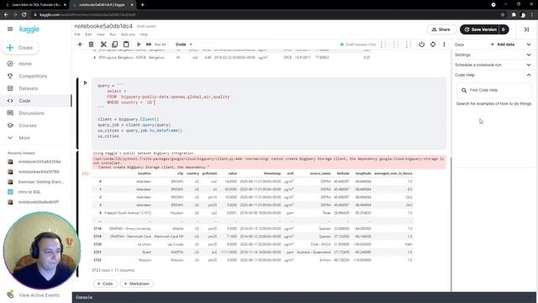Open recently viewed notebookb9a9edb5ff
This screenshot has height=303, width=538.
tap(38, 202)
